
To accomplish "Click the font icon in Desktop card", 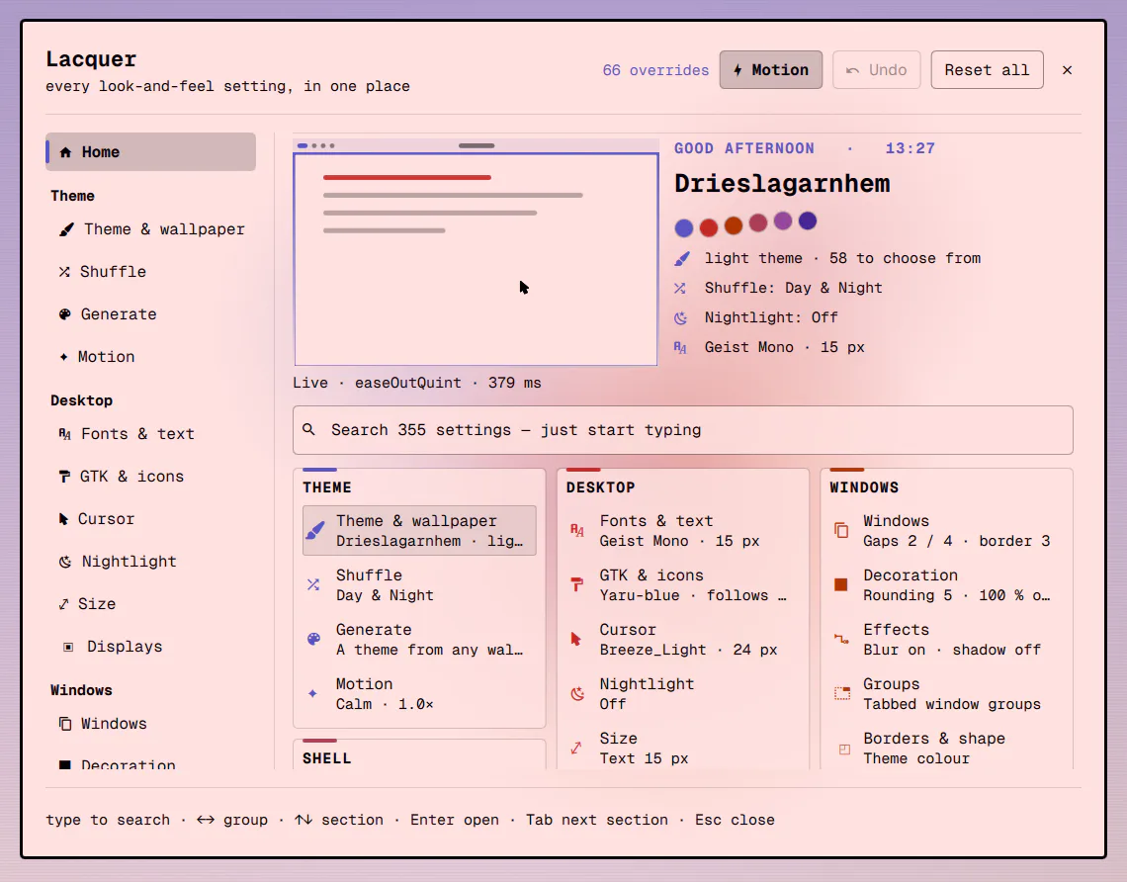I will [577, 531].
